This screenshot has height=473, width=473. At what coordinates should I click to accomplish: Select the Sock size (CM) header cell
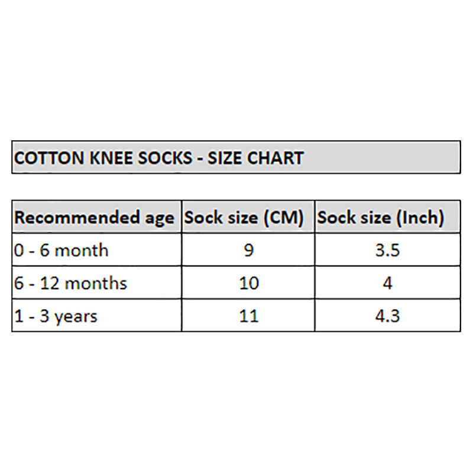coord(248,216)
